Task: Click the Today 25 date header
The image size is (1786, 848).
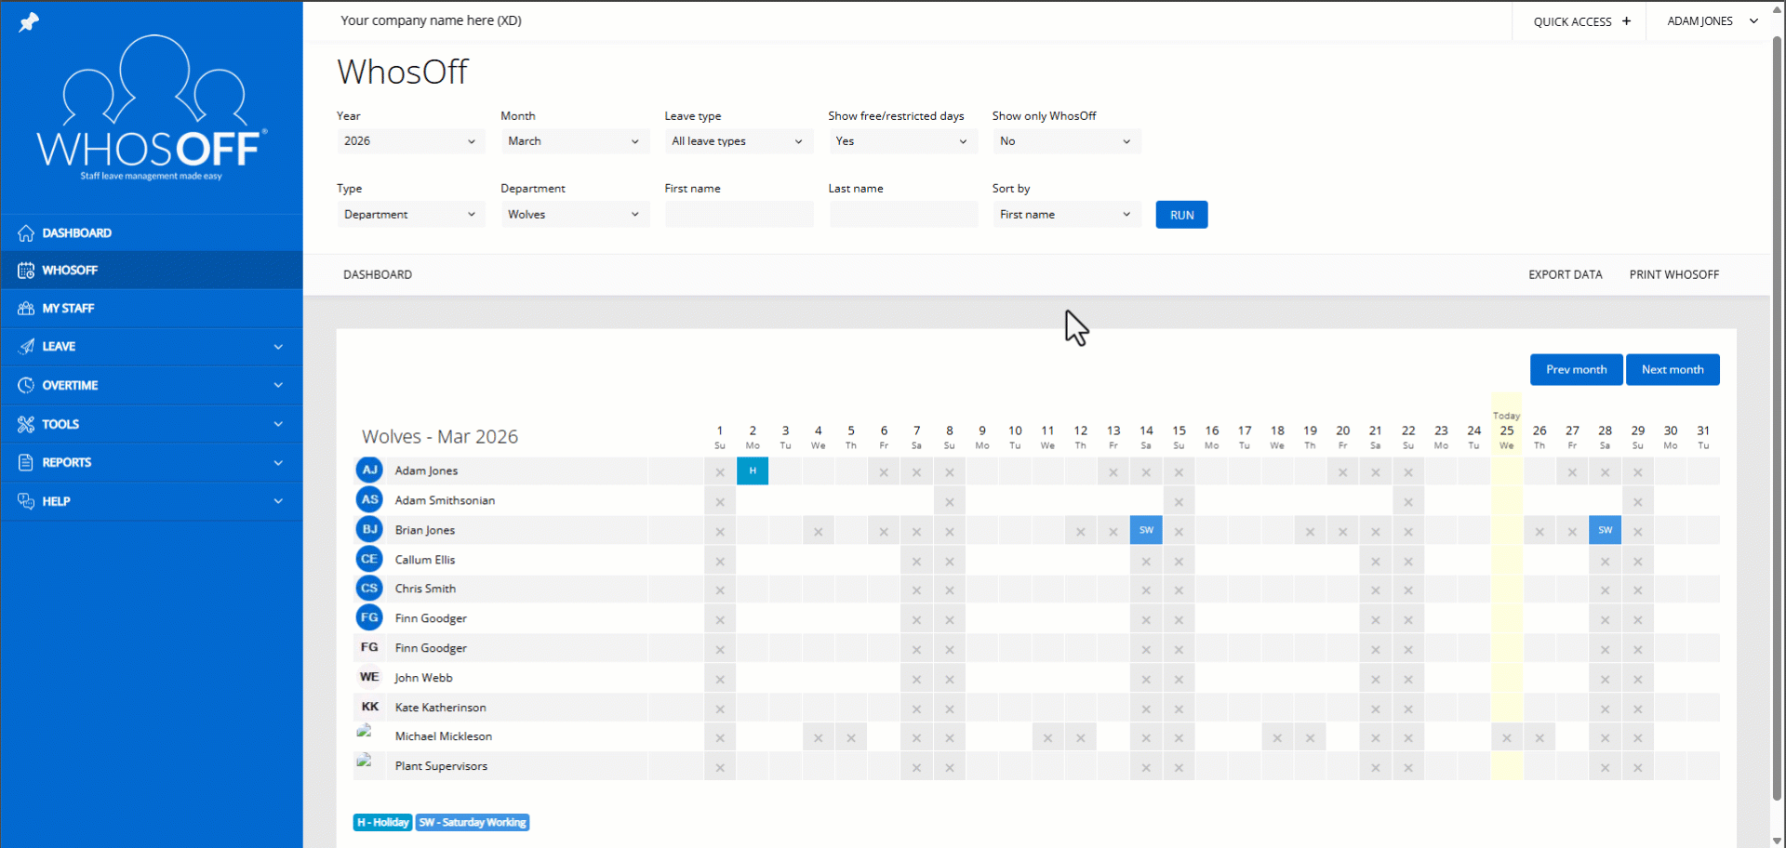Action: pos(1507,431)
